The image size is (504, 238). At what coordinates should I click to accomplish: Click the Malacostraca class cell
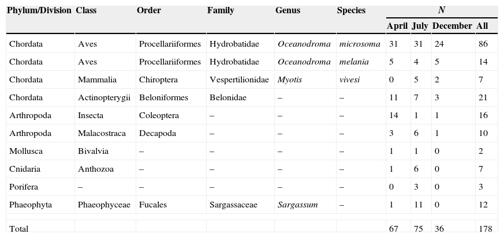coord(102,133)
